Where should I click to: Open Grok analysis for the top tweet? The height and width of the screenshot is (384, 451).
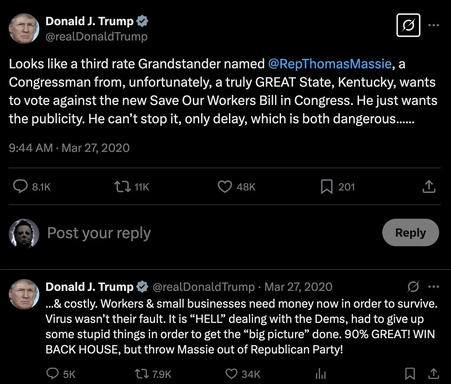408,25
